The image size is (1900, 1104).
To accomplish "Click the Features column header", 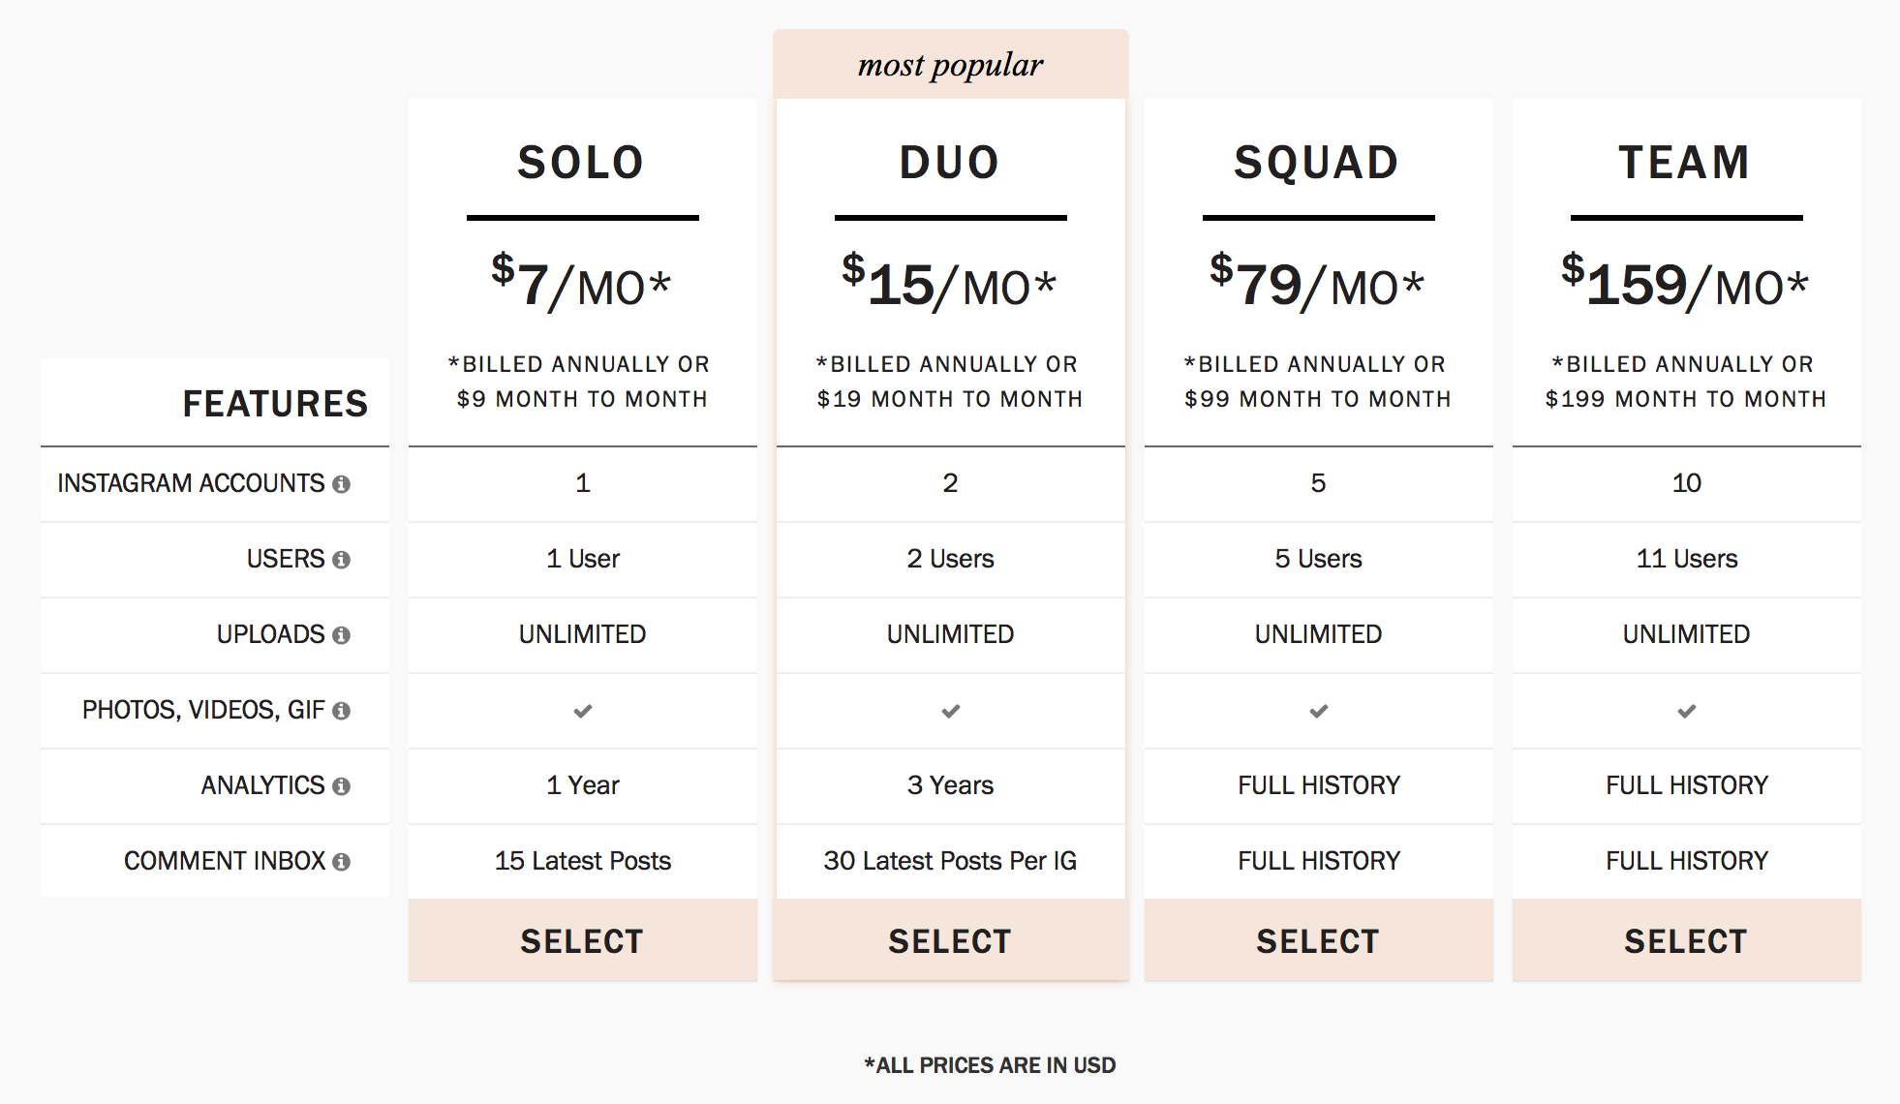I will point(275,403).
